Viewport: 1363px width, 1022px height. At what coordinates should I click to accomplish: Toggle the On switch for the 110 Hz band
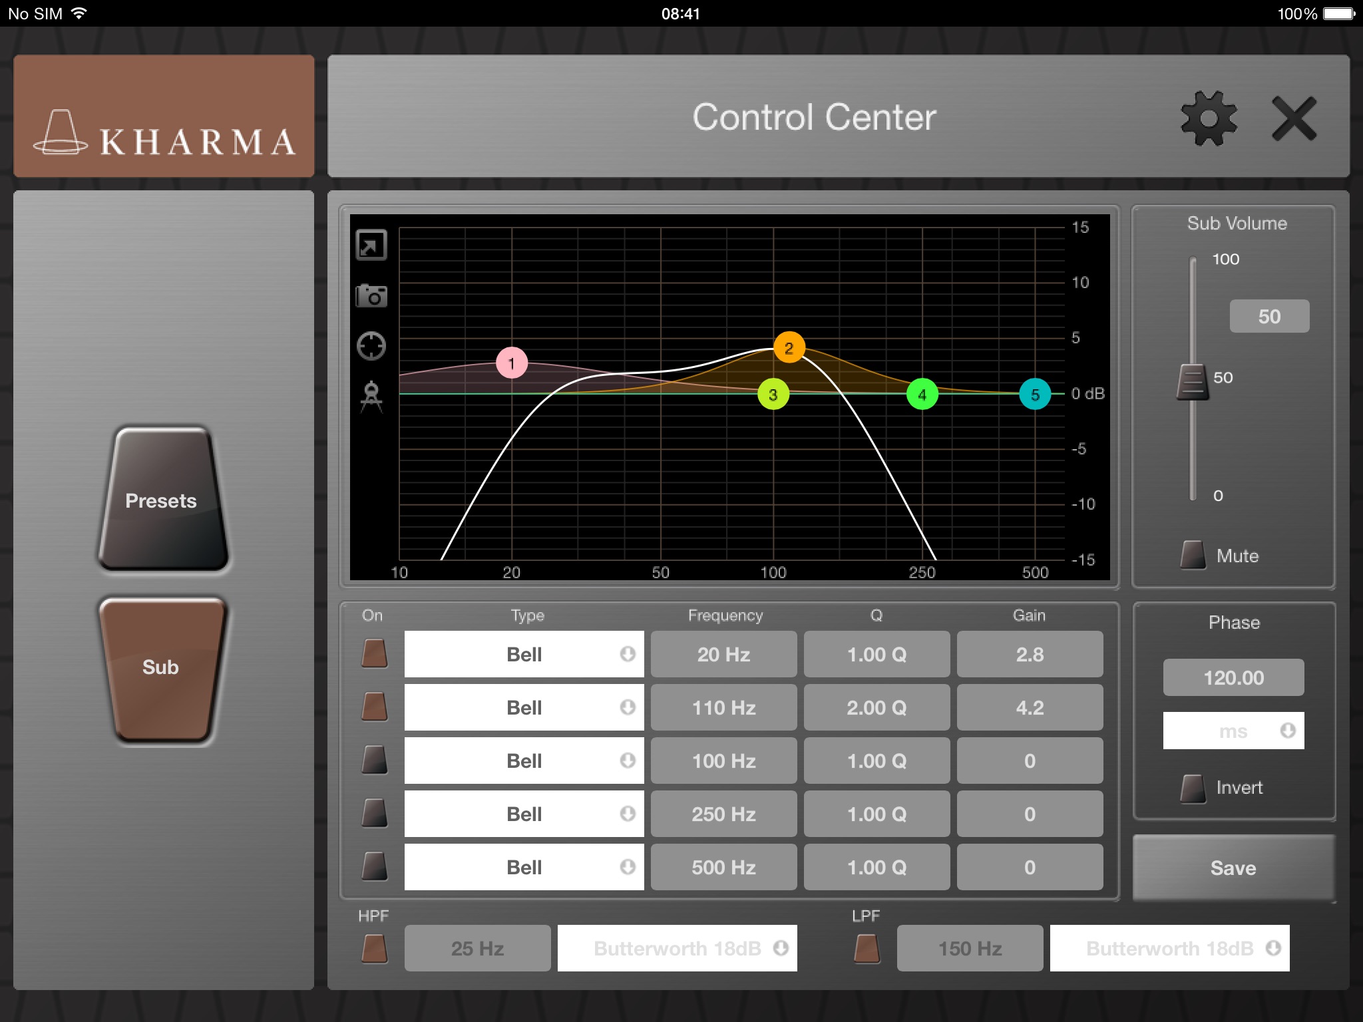click(x=375, y=707)
